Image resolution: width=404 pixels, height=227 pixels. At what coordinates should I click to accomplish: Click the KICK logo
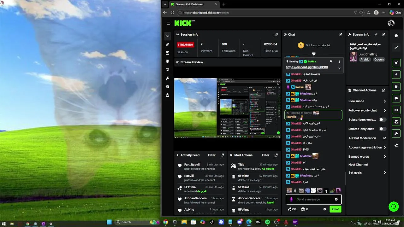click(185, 23)
